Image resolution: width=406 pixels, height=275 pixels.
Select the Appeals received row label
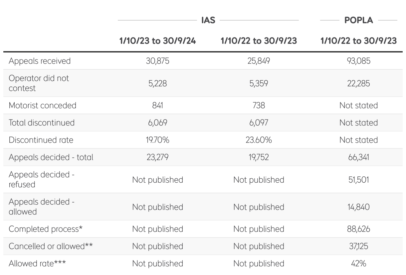[x=40, y=61]
